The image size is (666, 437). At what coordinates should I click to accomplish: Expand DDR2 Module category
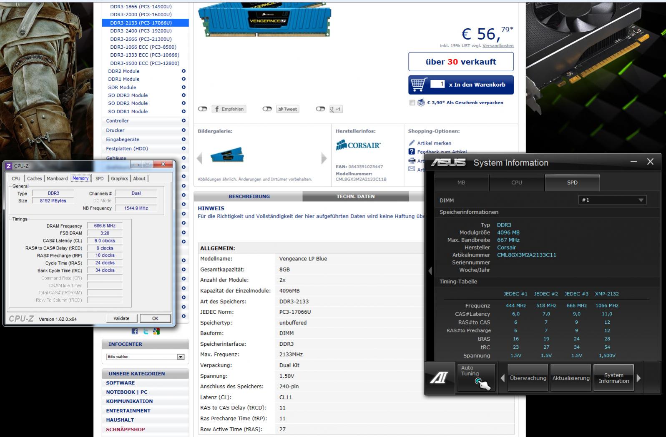183,71
